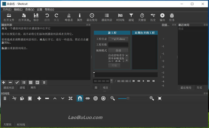Click the 开始 start button
This screenshot has width=209, height=128.
click(114, 65)
